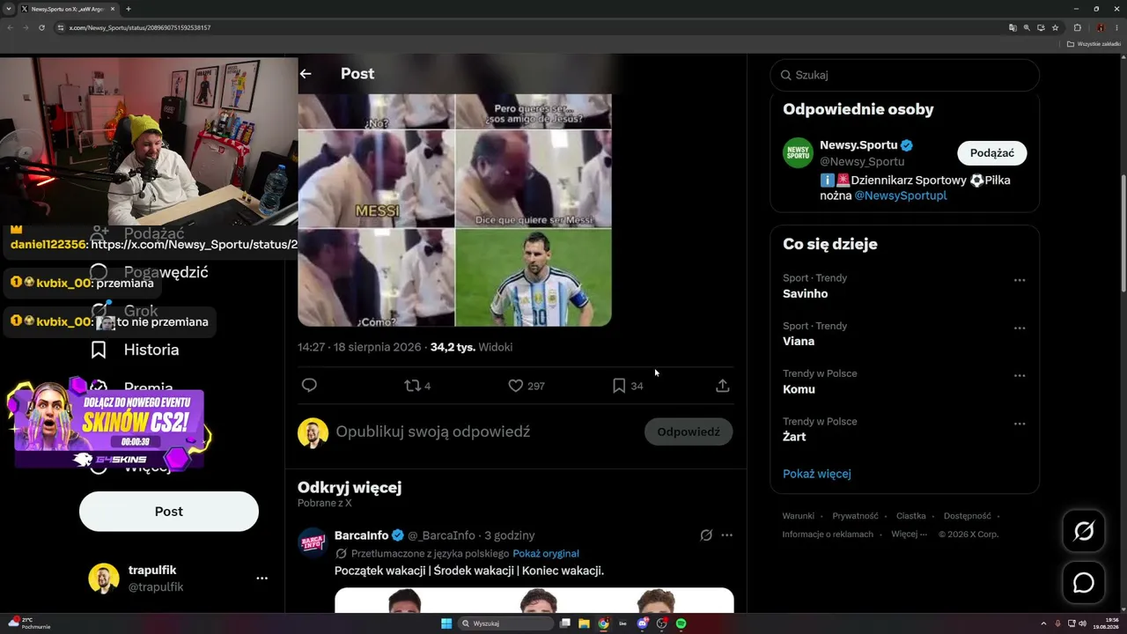Open BarcaInfo profile avatar

coord(313,542)
